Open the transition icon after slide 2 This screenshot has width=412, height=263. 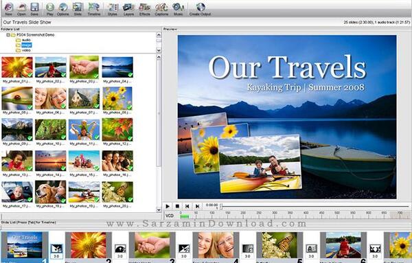[x=120, y=249]
